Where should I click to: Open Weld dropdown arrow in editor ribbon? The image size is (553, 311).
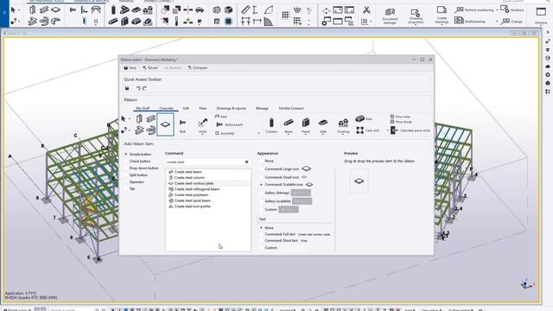[x=202, y=135]
